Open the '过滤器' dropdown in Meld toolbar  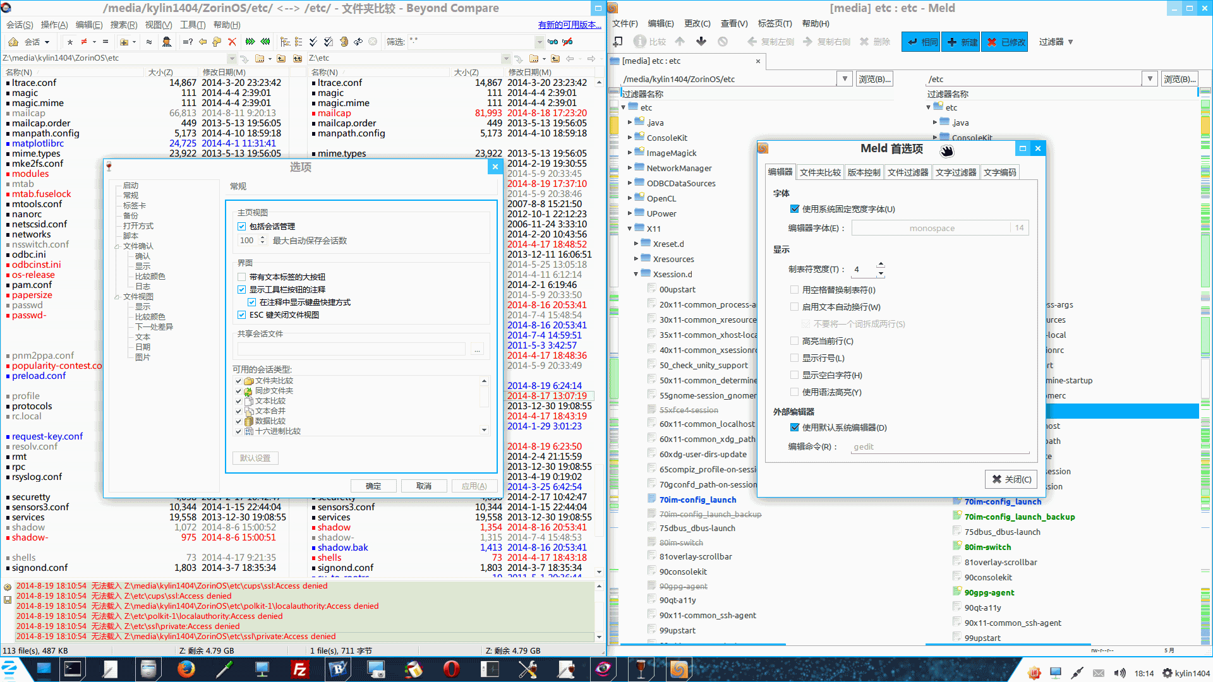[1056, 42]
